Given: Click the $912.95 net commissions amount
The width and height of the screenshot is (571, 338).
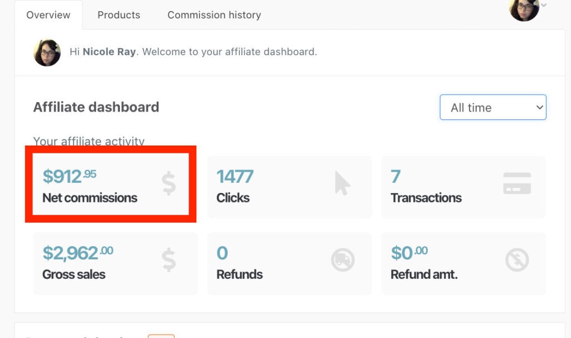Looking at the screenshot, I should [70, 176].
